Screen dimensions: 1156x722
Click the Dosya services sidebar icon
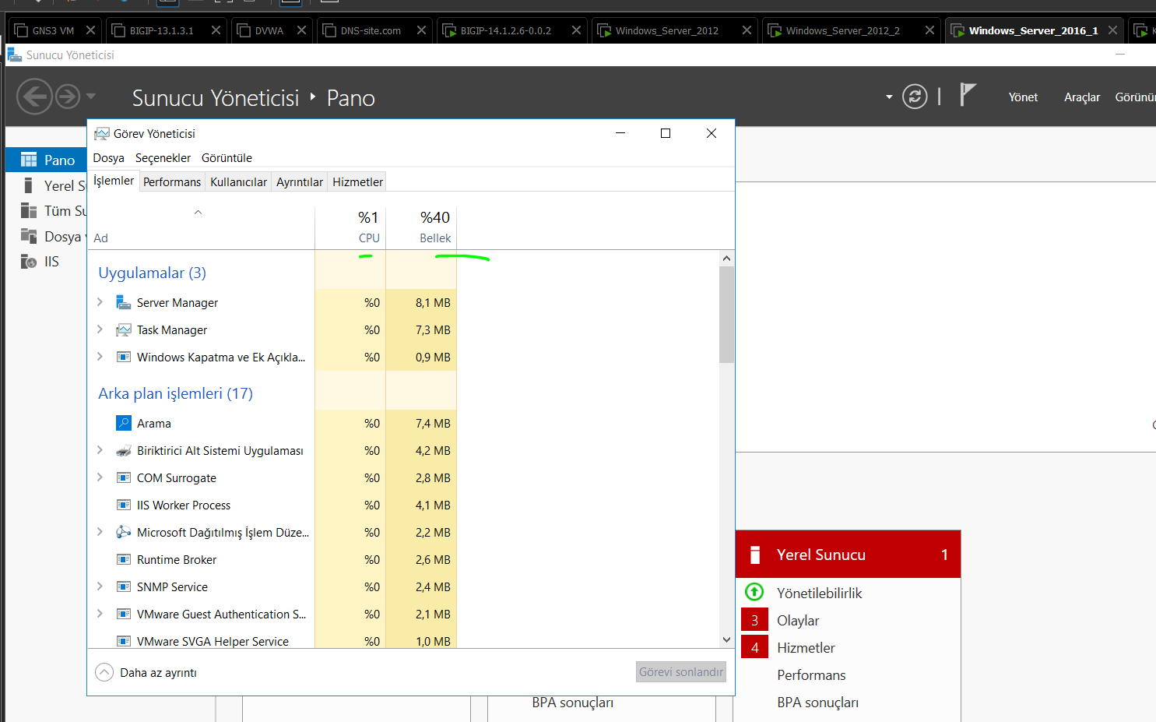pos(29,236)
